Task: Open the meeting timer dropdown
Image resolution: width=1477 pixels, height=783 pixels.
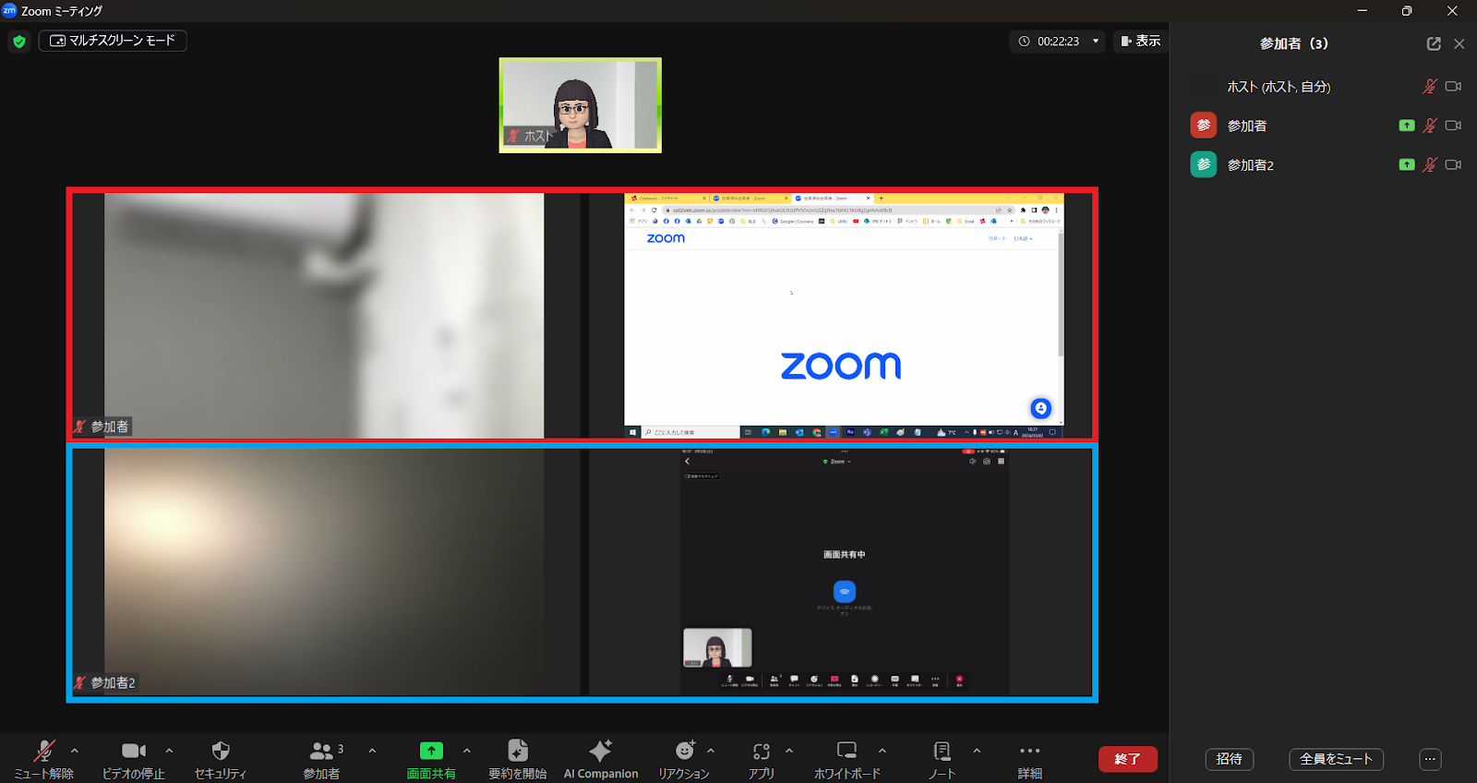Action: pos(1096,41)
